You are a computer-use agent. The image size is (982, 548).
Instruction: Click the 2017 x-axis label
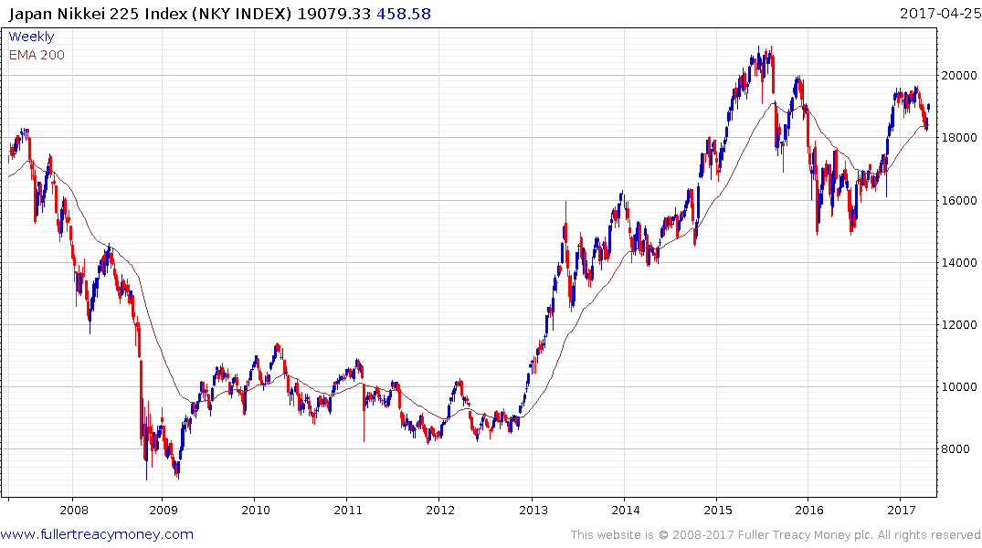(902, 511)
